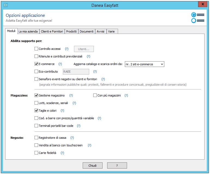Tick the Lotti, scadenze, seriali checkbox
This screenshot has width=210, height=174.
[x=36, y=103]
